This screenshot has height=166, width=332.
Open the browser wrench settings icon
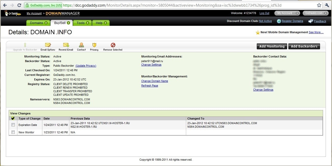pos(327,5)
